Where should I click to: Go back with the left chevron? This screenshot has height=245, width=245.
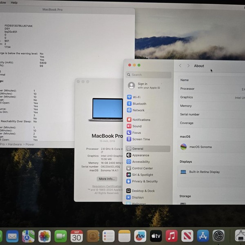click(180, 66)
